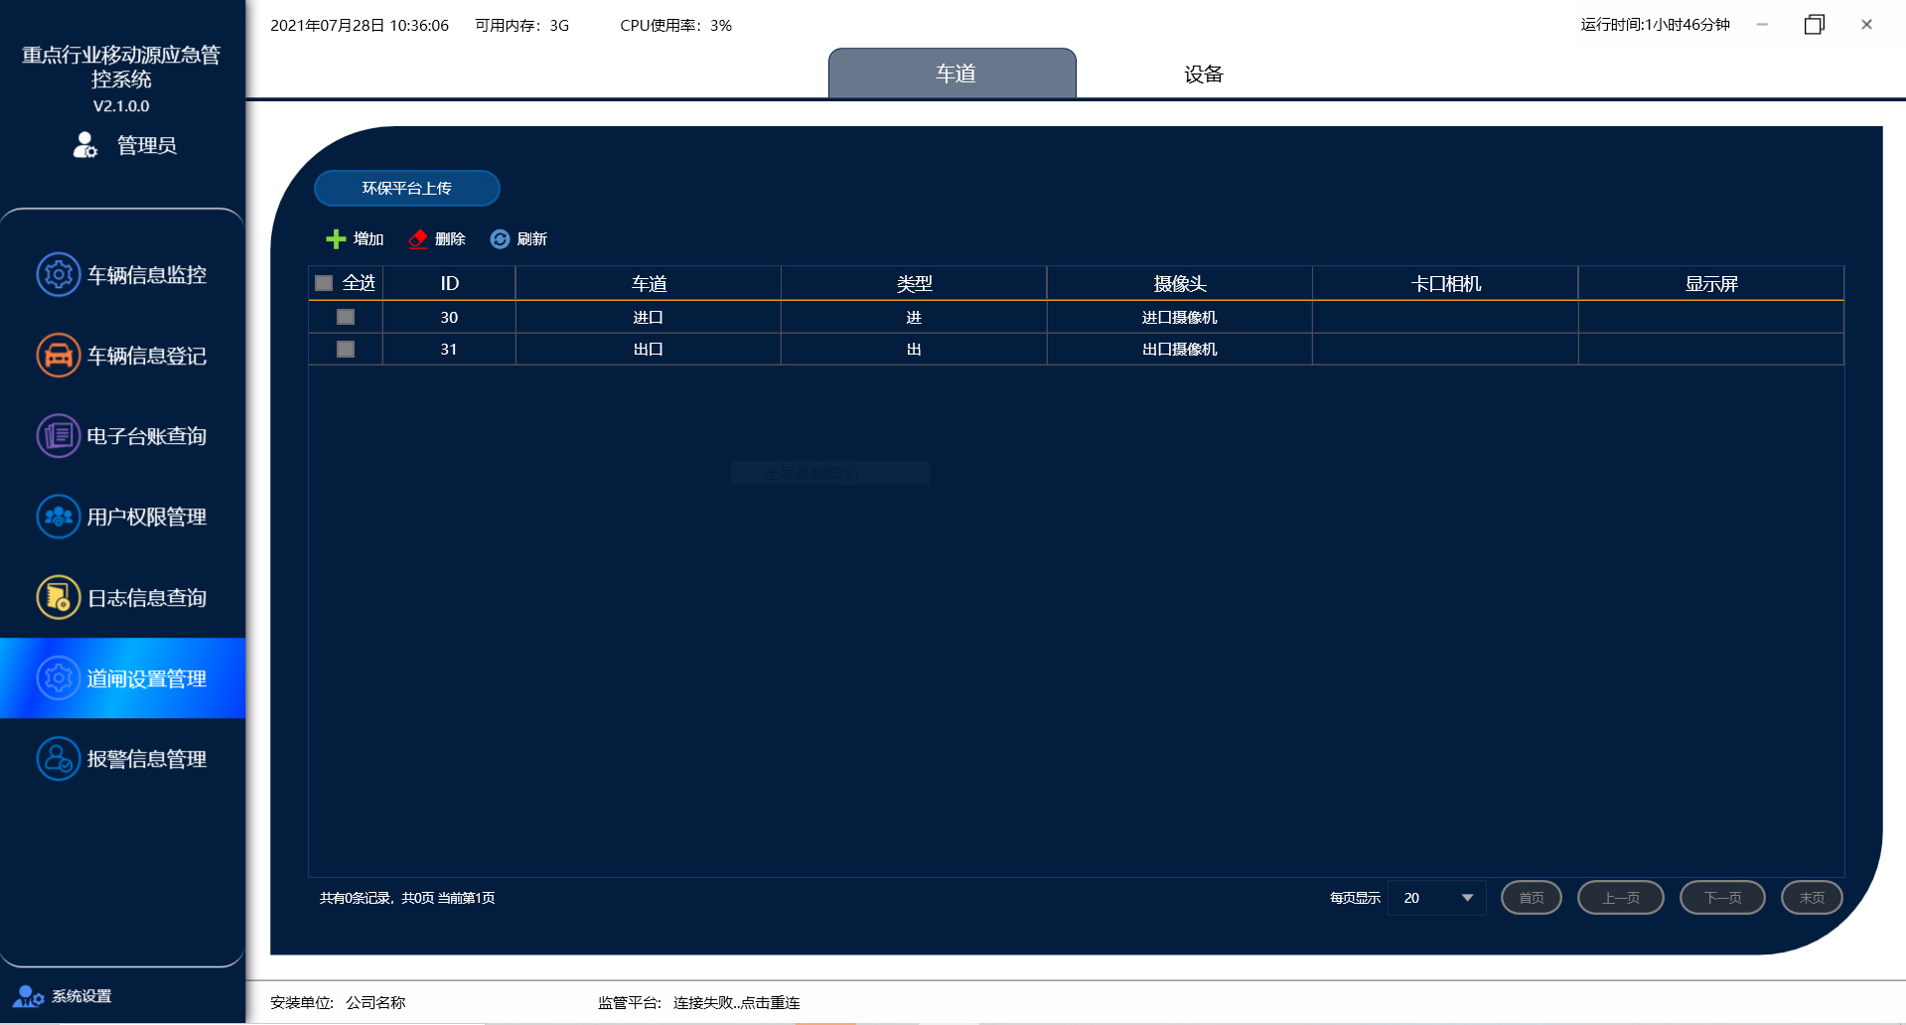1906x1025 pixels.
Task: Click the red eraser delete icon
Action: (x=418, y=239)
